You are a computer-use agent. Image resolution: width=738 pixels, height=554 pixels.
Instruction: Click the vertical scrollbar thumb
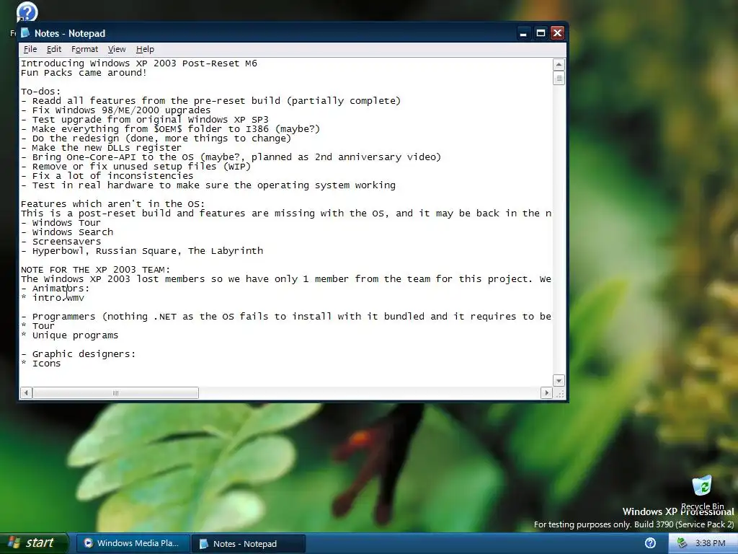coord(559,78)
